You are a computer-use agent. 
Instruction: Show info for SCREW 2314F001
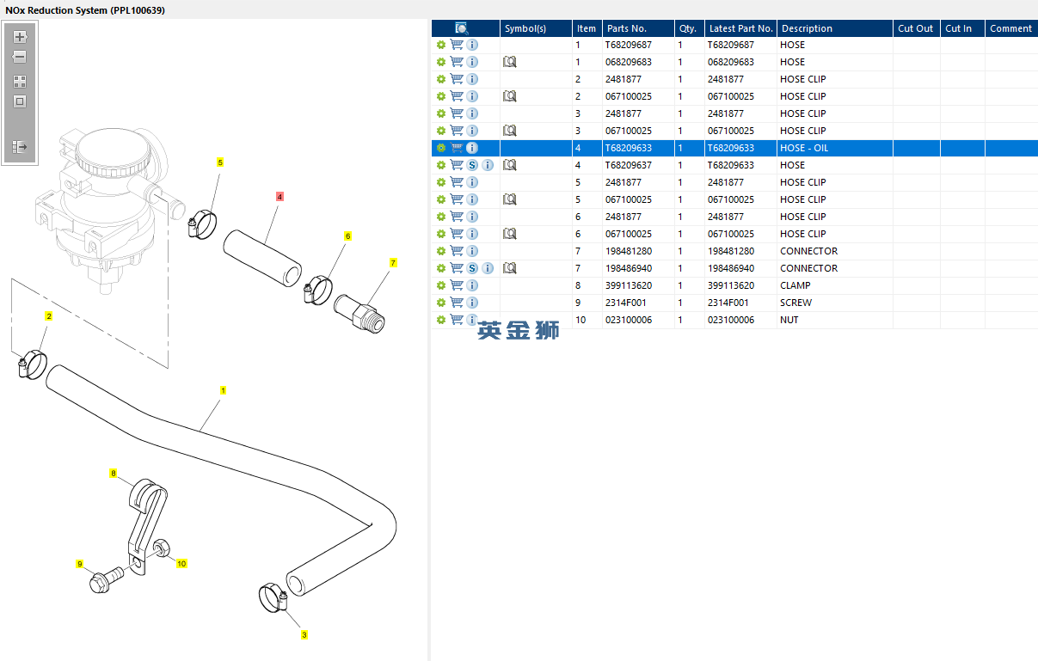click(x=472, y=303)
